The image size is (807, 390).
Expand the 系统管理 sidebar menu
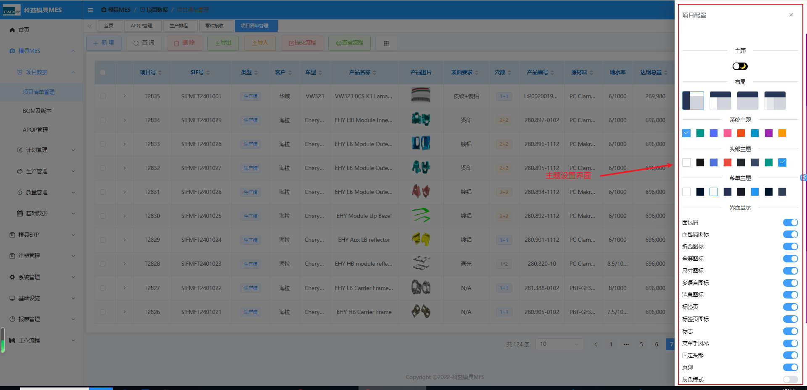(41, 277)
